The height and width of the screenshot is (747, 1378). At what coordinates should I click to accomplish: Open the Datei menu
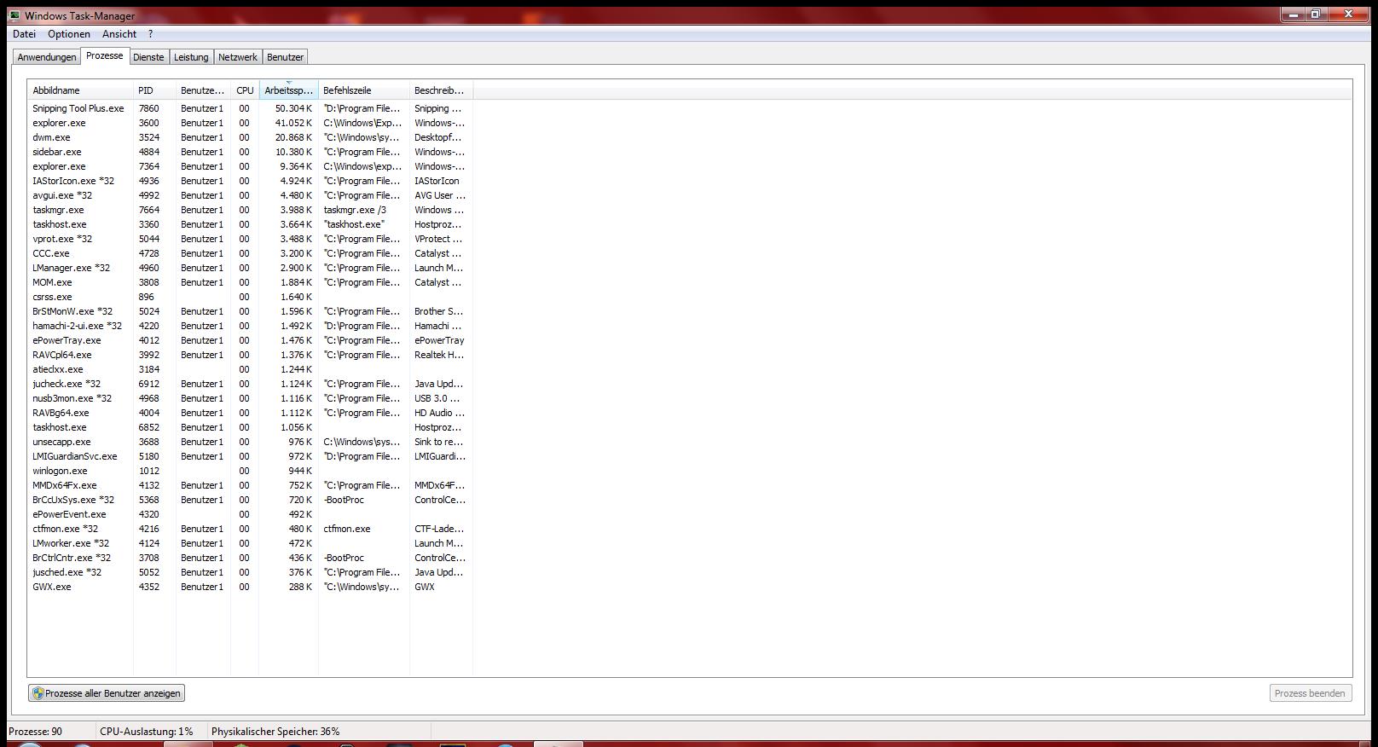tap(24, 34)
